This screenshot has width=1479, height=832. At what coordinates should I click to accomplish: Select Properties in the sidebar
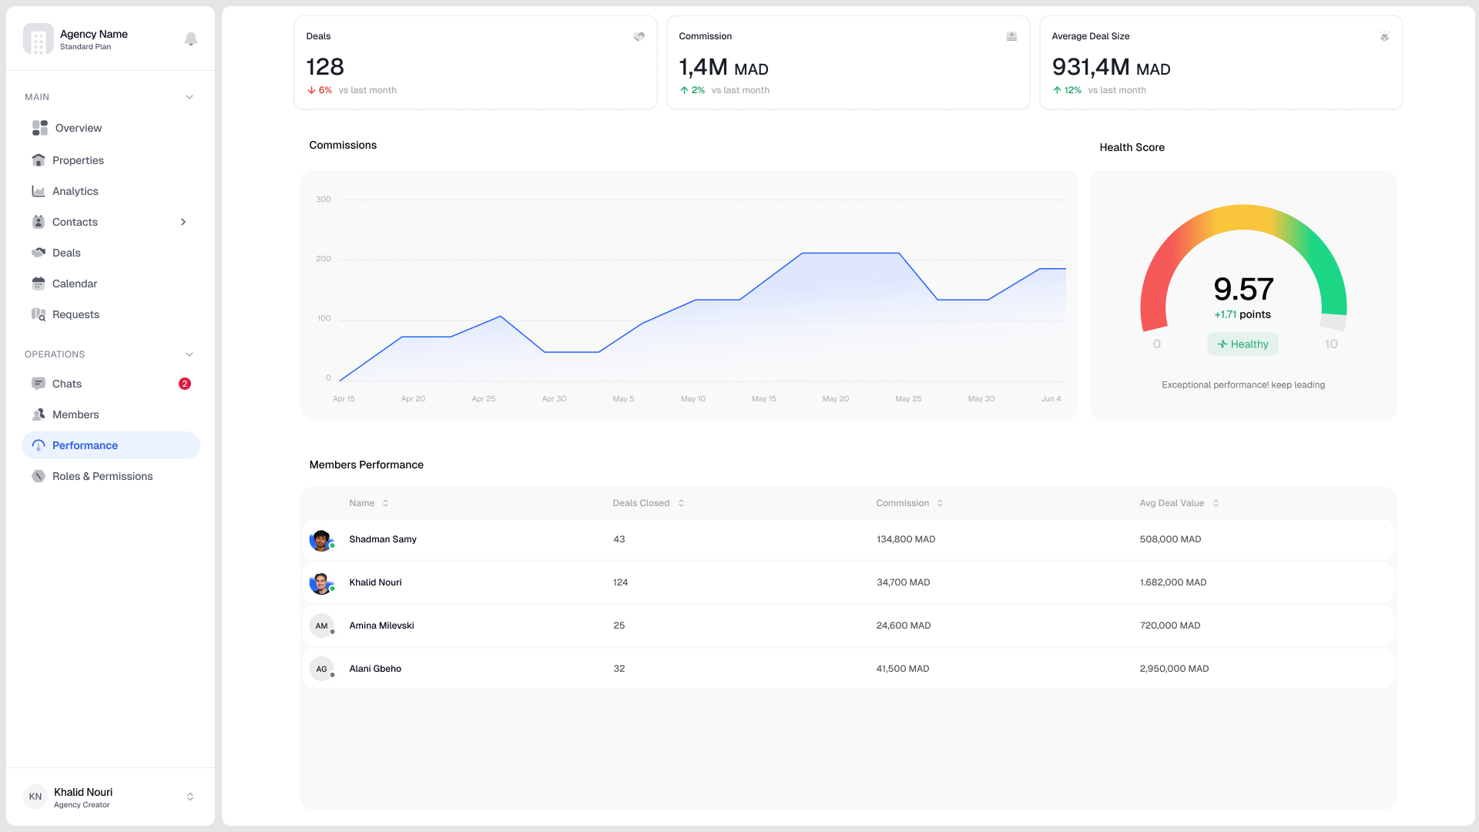click(78, 160)
